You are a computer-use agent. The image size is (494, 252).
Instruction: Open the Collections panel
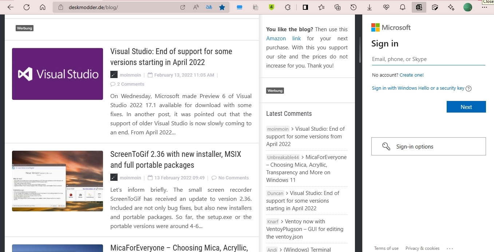tap(337, 7)
